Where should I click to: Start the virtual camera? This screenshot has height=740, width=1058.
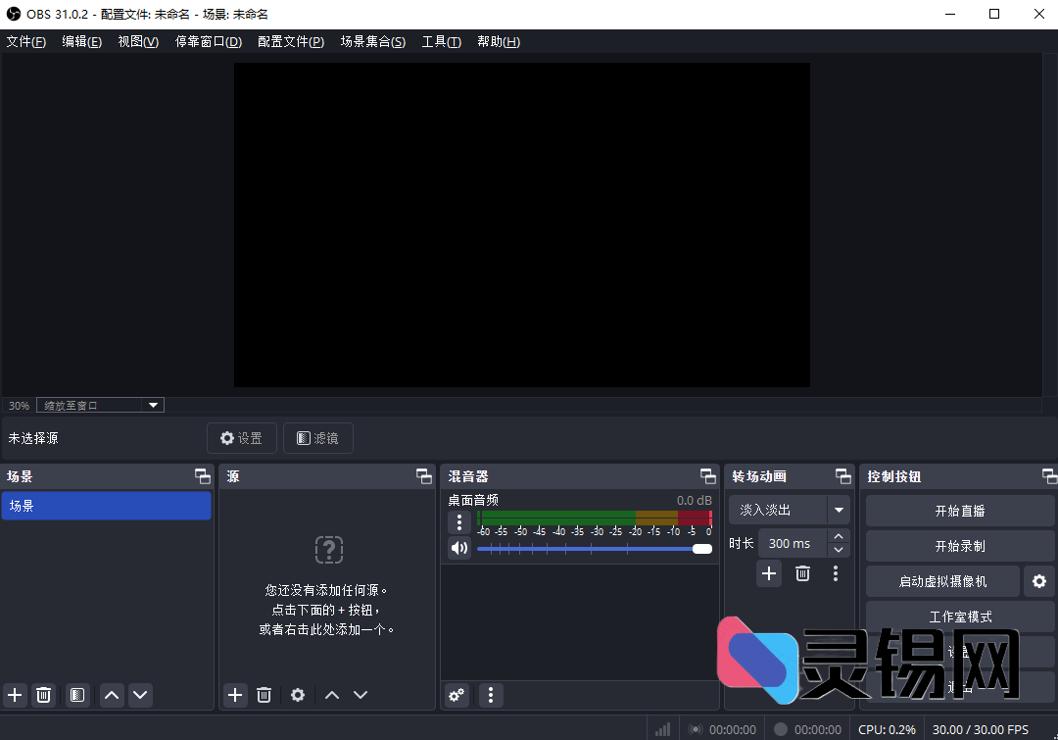[x=941, y=581]
